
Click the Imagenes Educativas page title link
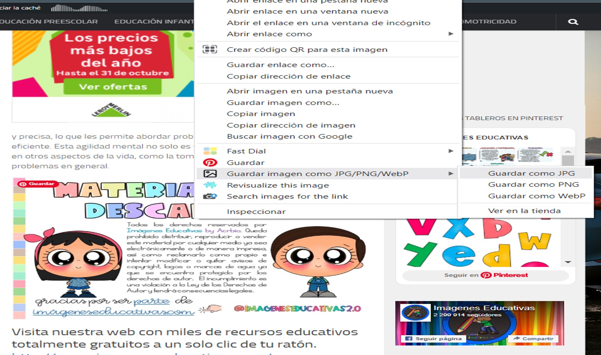tap(484, 308)
